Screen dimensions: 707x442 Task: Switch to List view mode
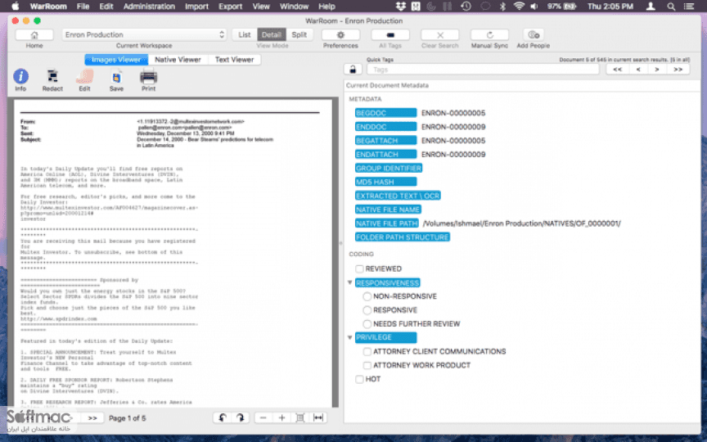(x=245, y=34)
